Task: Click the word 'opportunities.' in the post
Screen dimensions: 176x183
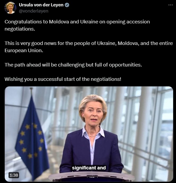Action: point(126,65)
